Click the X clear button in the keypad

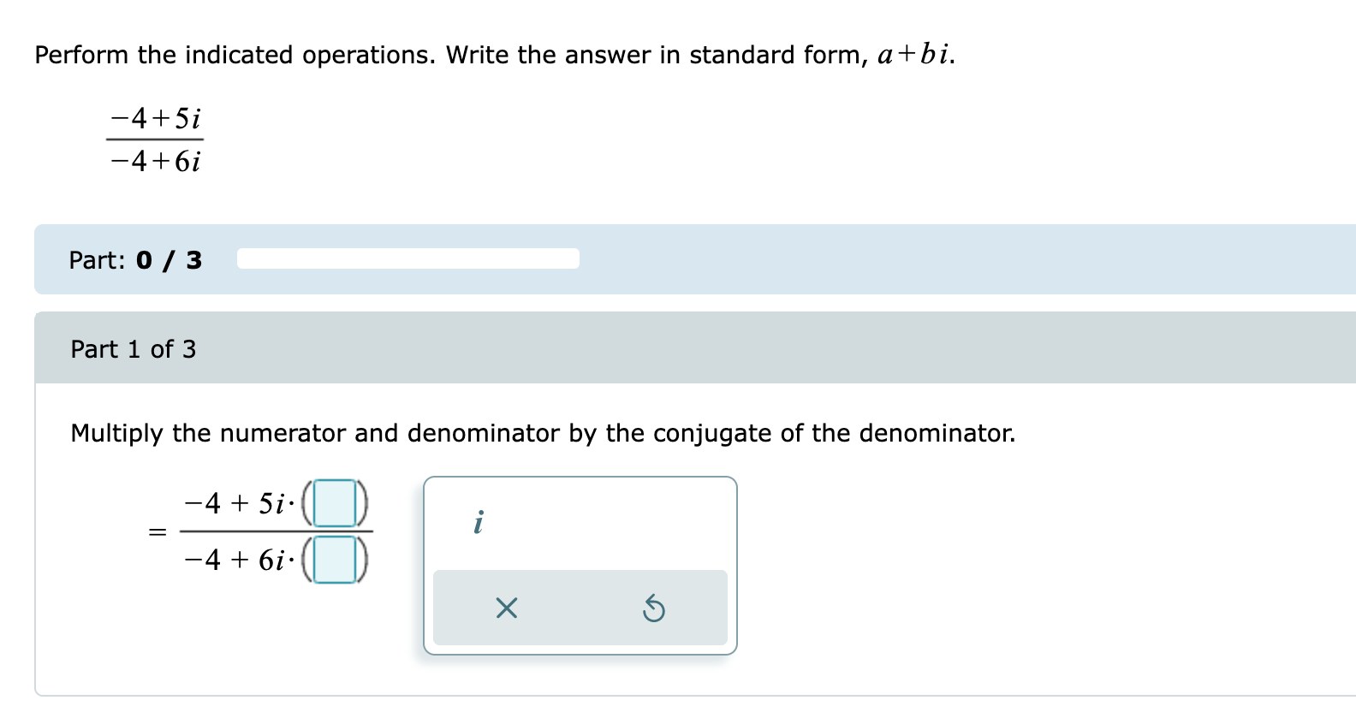click(506, 608)
